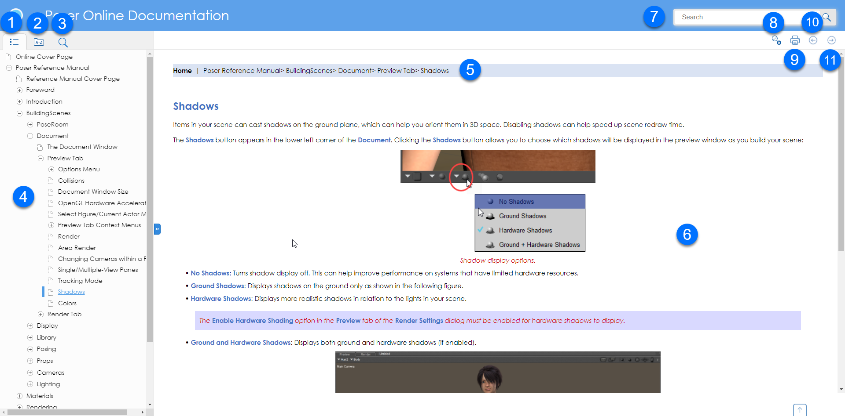Screen dimensions: 845x416
Task: Open Single/Multiple-View Panes topic
Action: click(98, 270)
